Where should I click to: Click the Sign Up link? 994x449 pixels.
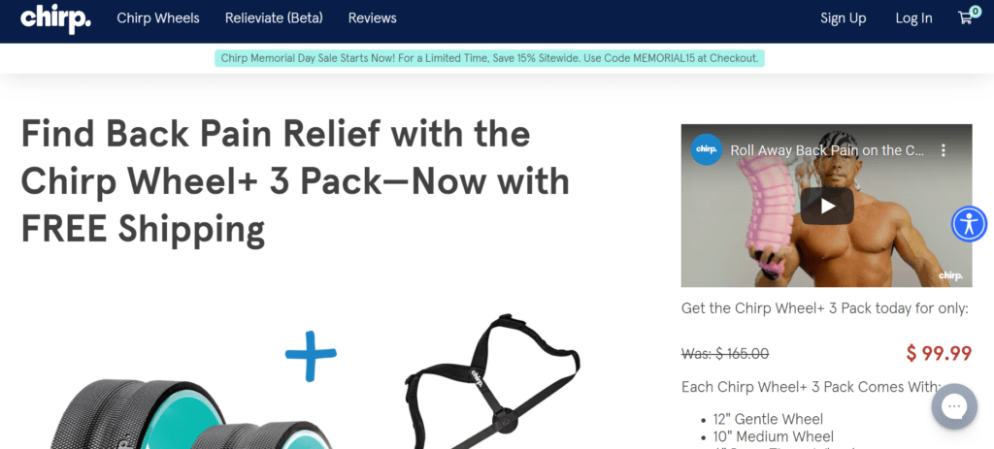click(x=844, y=18)
